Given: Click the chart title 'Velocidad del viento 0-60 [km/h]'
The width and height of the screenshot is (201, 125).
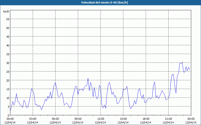Looking at the screenshot, I should point(105,2).
